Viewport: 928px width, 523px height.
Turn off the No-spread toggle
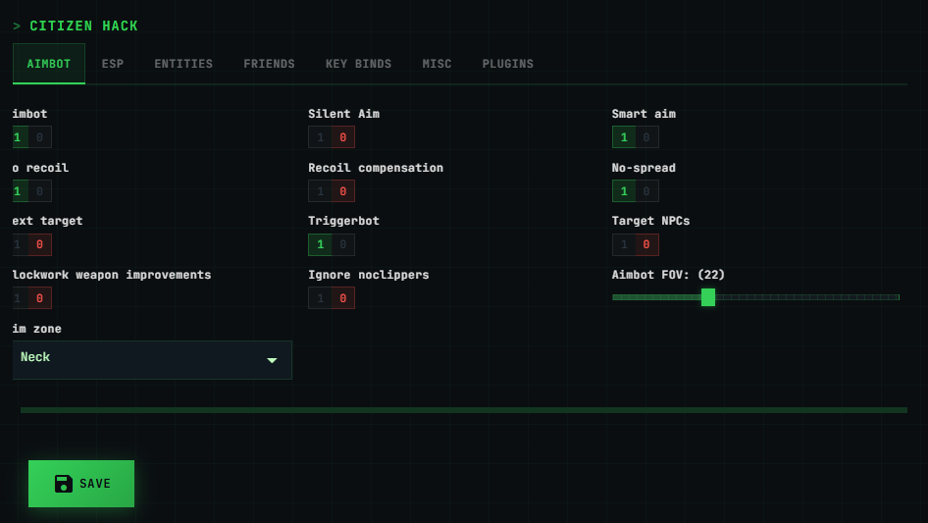click(646, 191)
